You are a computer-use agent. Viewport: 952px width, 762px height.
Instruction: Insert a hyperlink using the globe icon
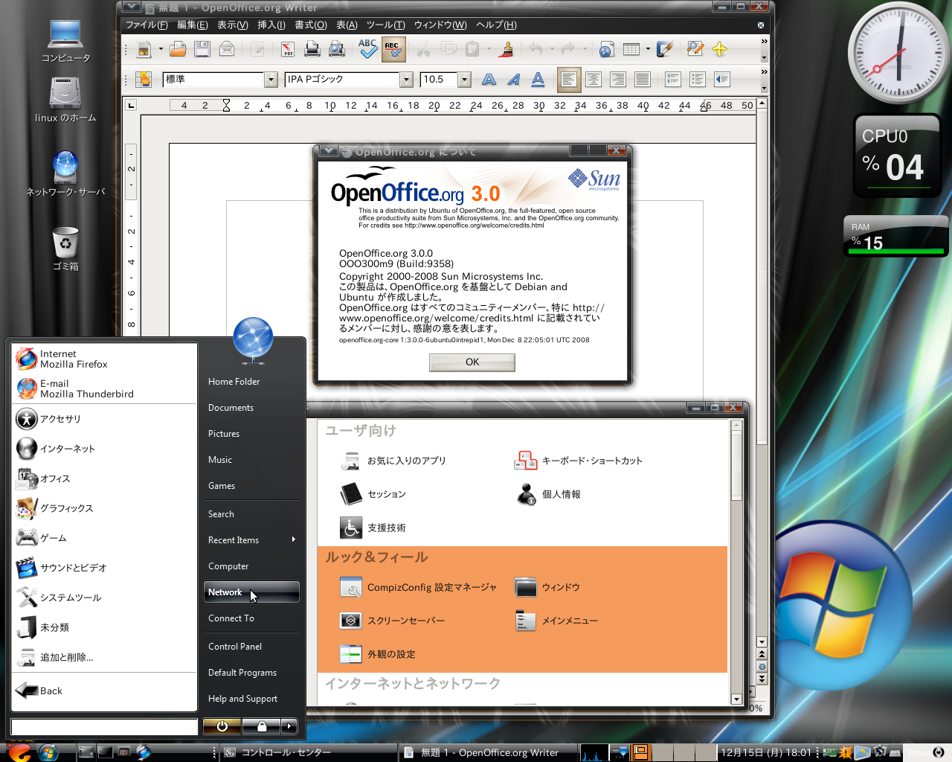point(607,50)
